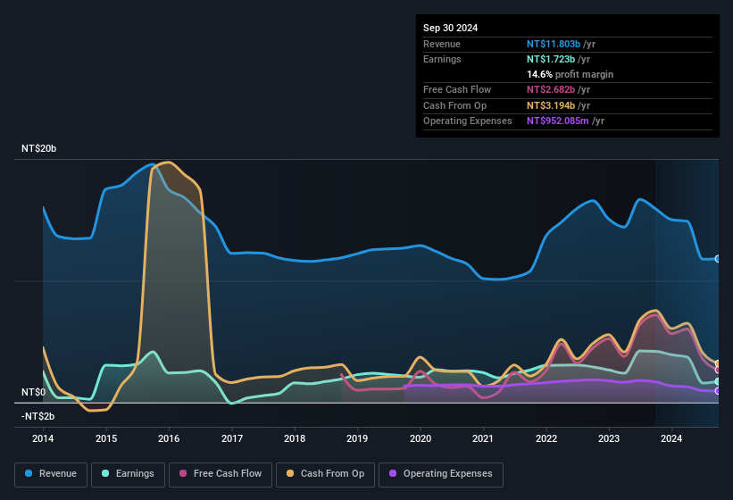
Task: Click the 2014 x-axis label
Action: (x=43, y=438)
